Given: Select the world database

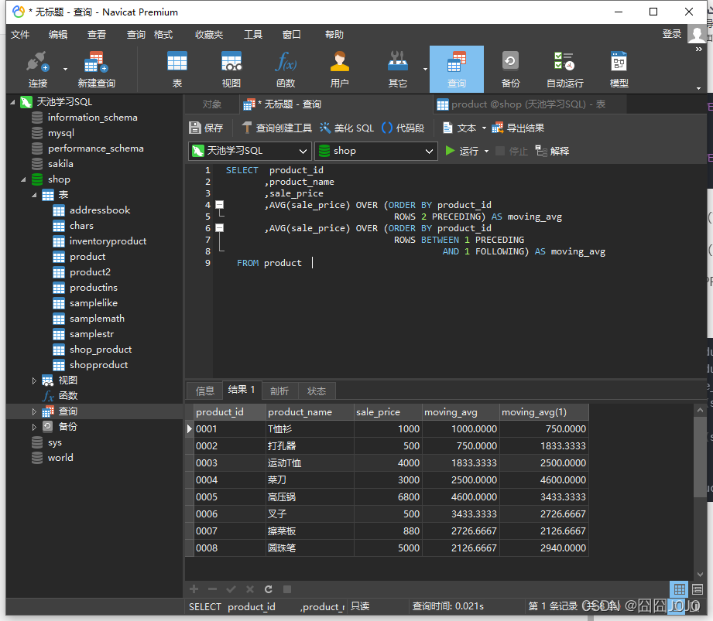Looking at the screenshot, I should 60,458.
